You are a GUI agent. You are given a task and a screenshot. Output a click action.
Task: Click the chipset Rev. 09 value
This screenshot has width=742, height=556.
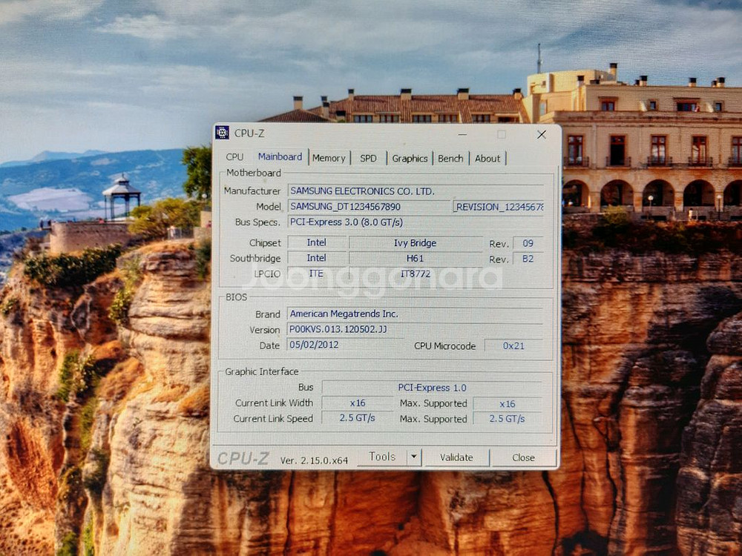[x=528, y=243]
